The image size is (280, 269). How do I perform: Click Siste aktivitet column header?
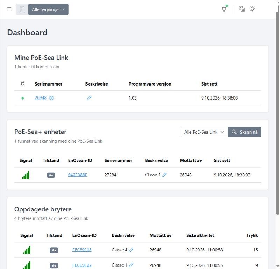pyautogui.click(x=200, y=235)
